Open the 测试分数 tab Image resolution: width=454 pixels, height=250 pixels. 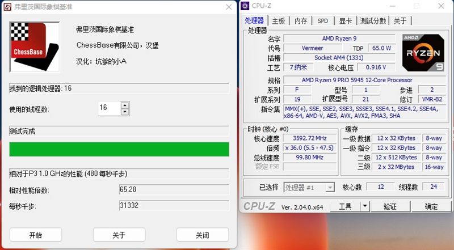(373, 21)
